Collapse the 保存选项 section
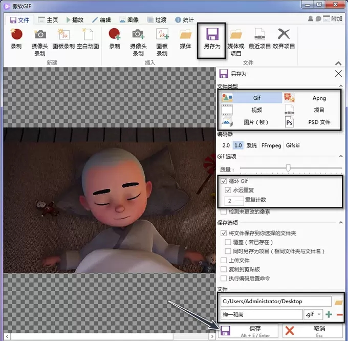The image size is (348, 341). (x=340, y=223)
